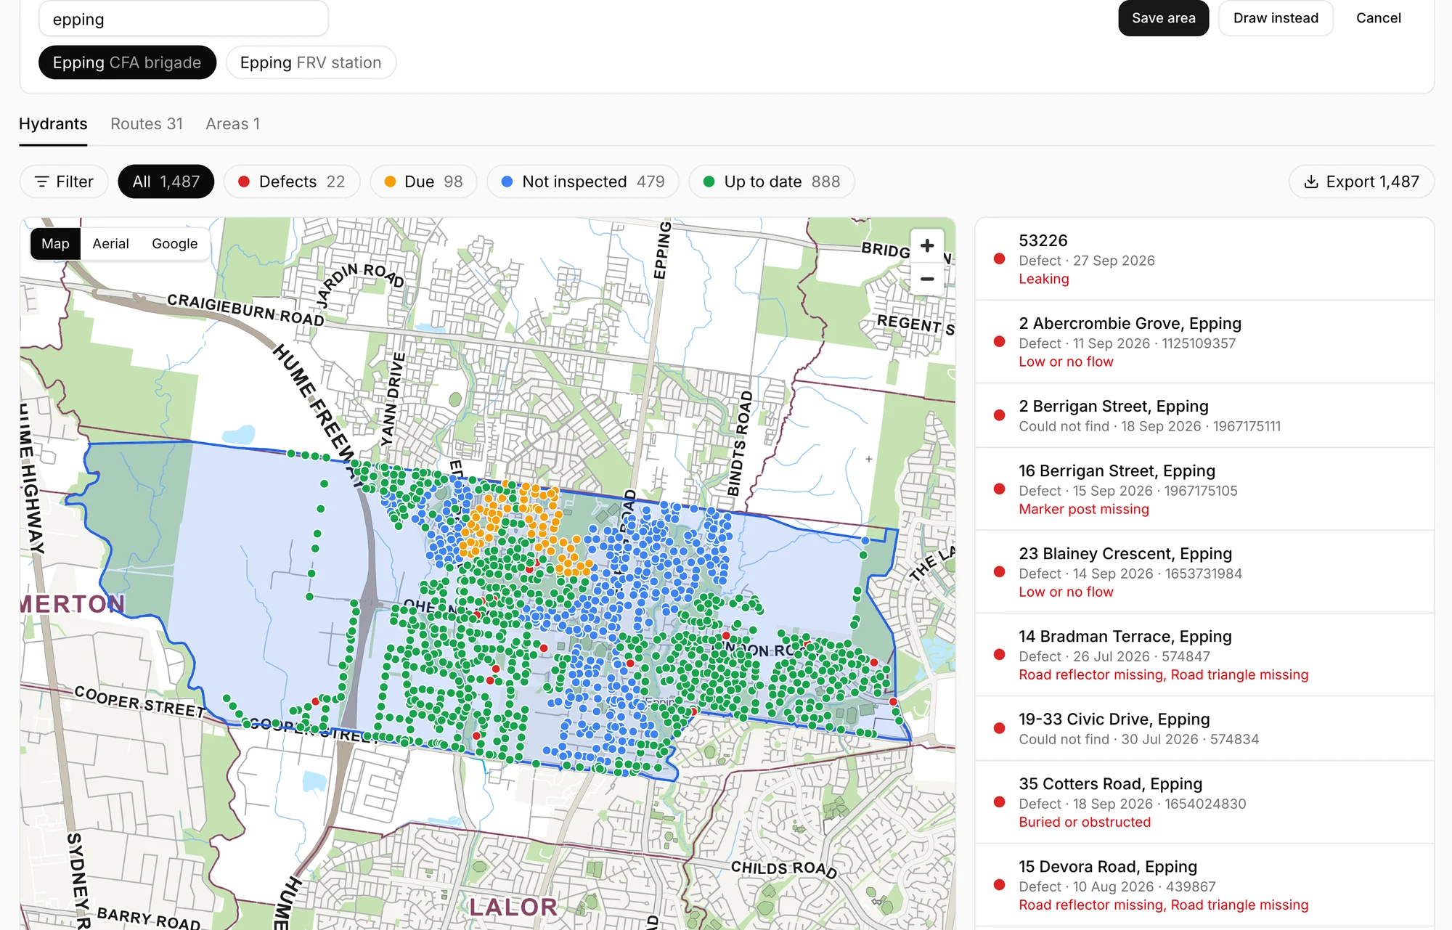1452x930 pixels.
Task: Select the All 1,487 filter chip
Action: point(166,181)
